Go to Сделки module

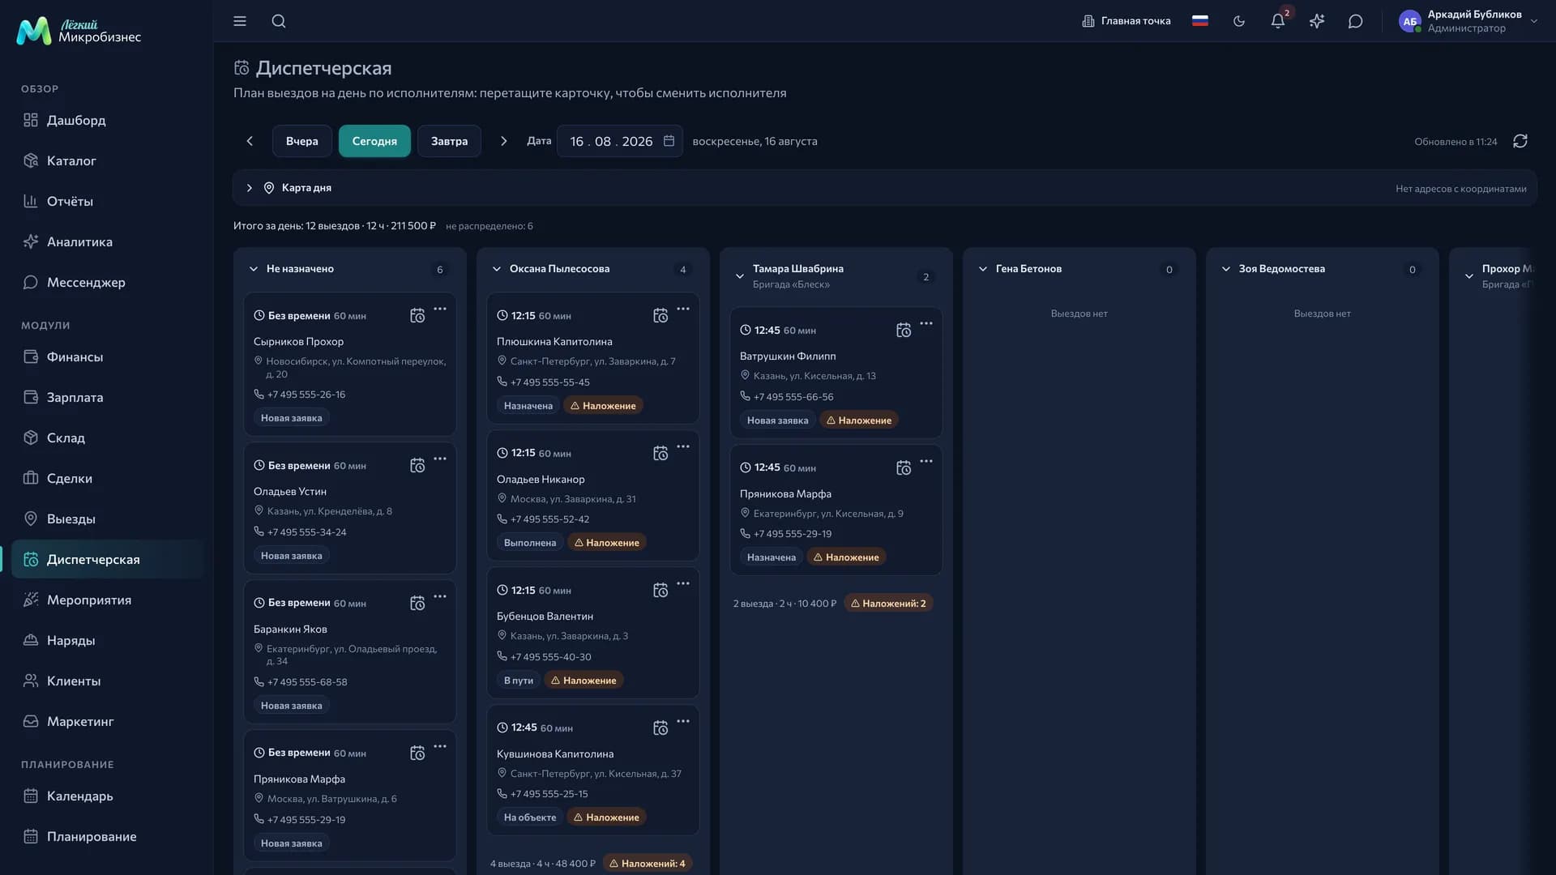[107, 478]
